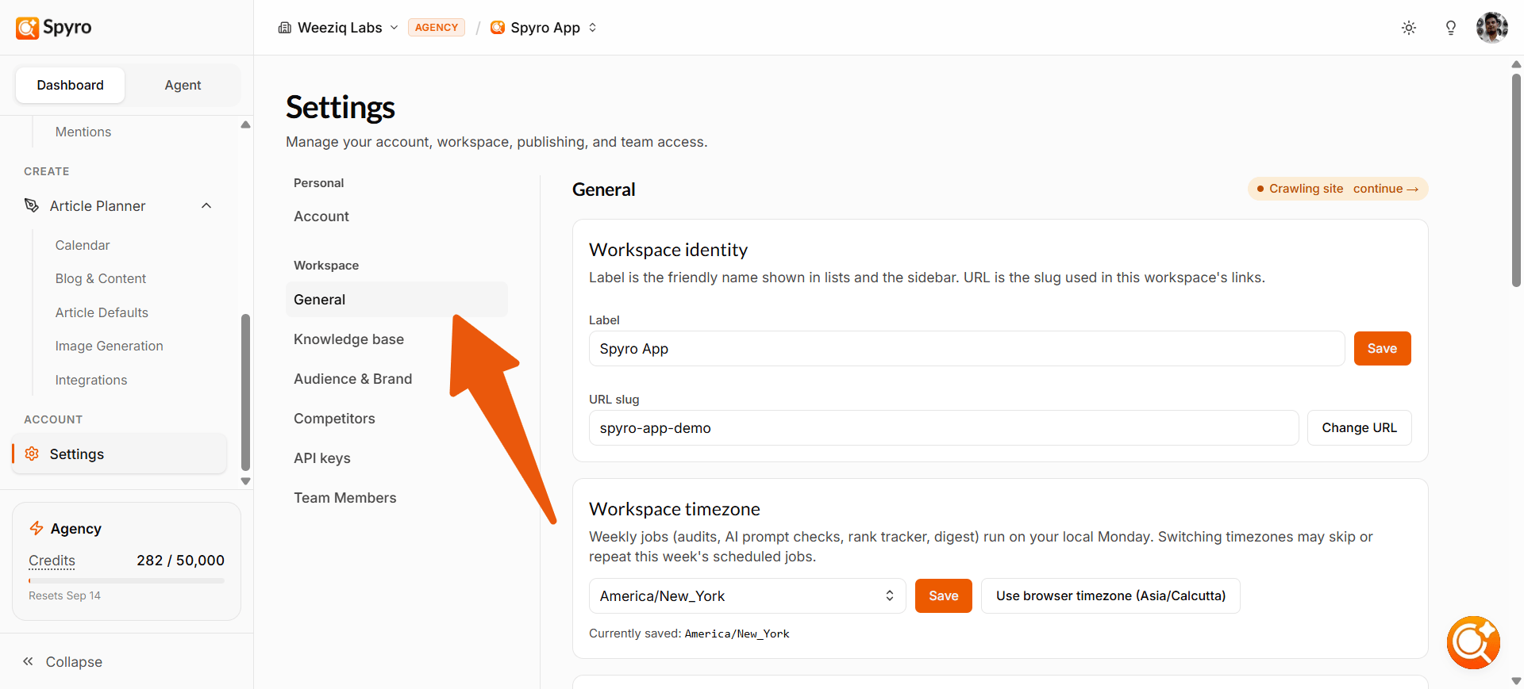Click the sidebar scroll-down arrow

245,481
